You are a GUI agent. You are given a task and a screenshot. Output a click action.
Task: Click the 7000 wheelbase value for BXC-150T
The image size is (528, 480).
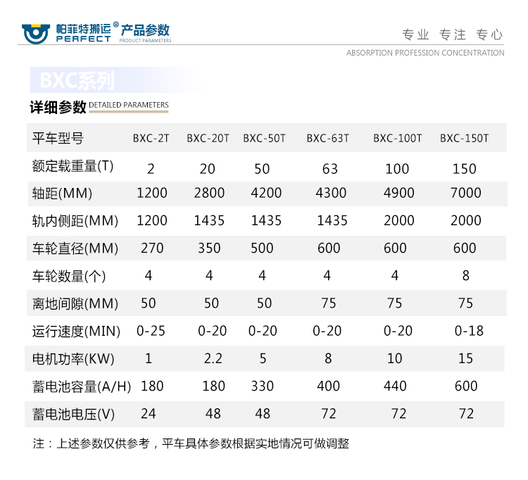tap(465, 194)
